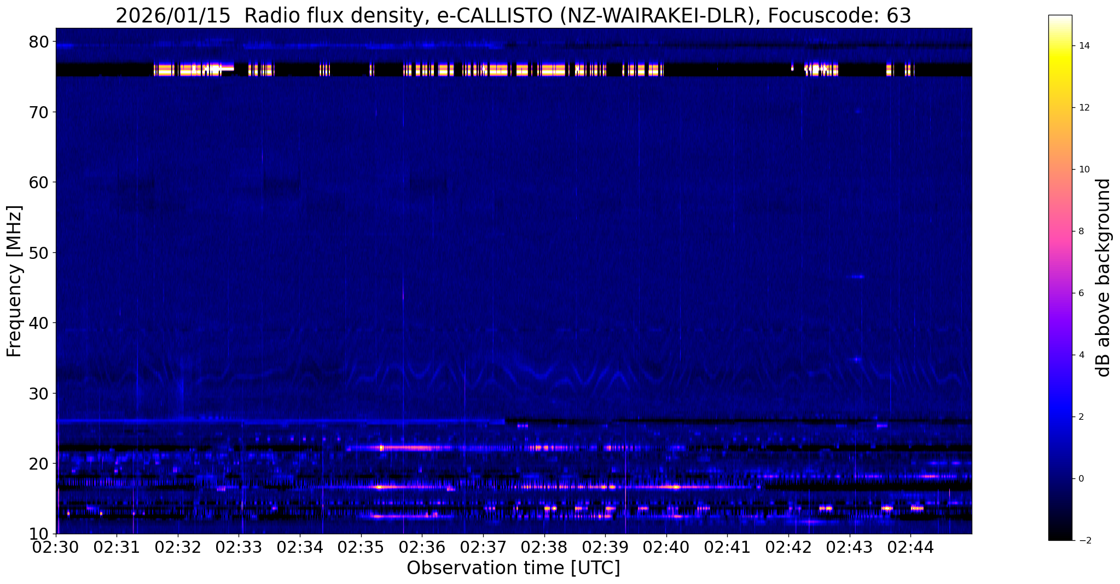Click the colorbar tick label 12

1083,108
